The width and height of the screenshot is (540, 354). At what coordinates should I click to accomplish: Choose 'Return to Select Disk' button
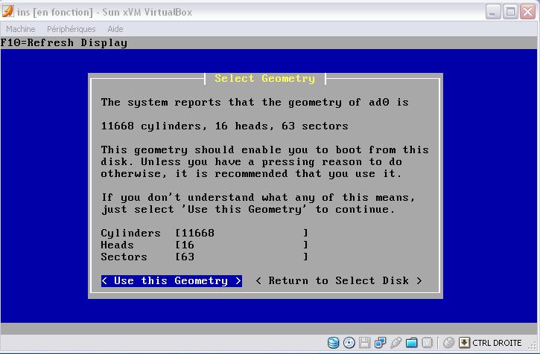point(339,281)
